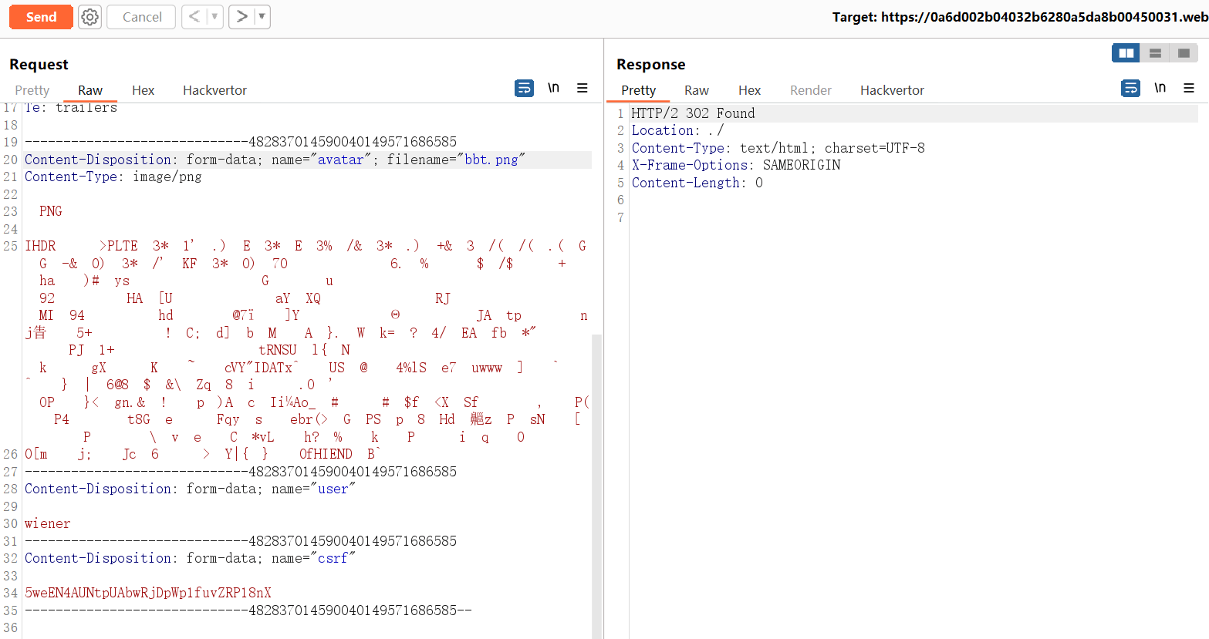
Task: Show non-printable characters in the Response panel
Action: tap(1160, 89)
